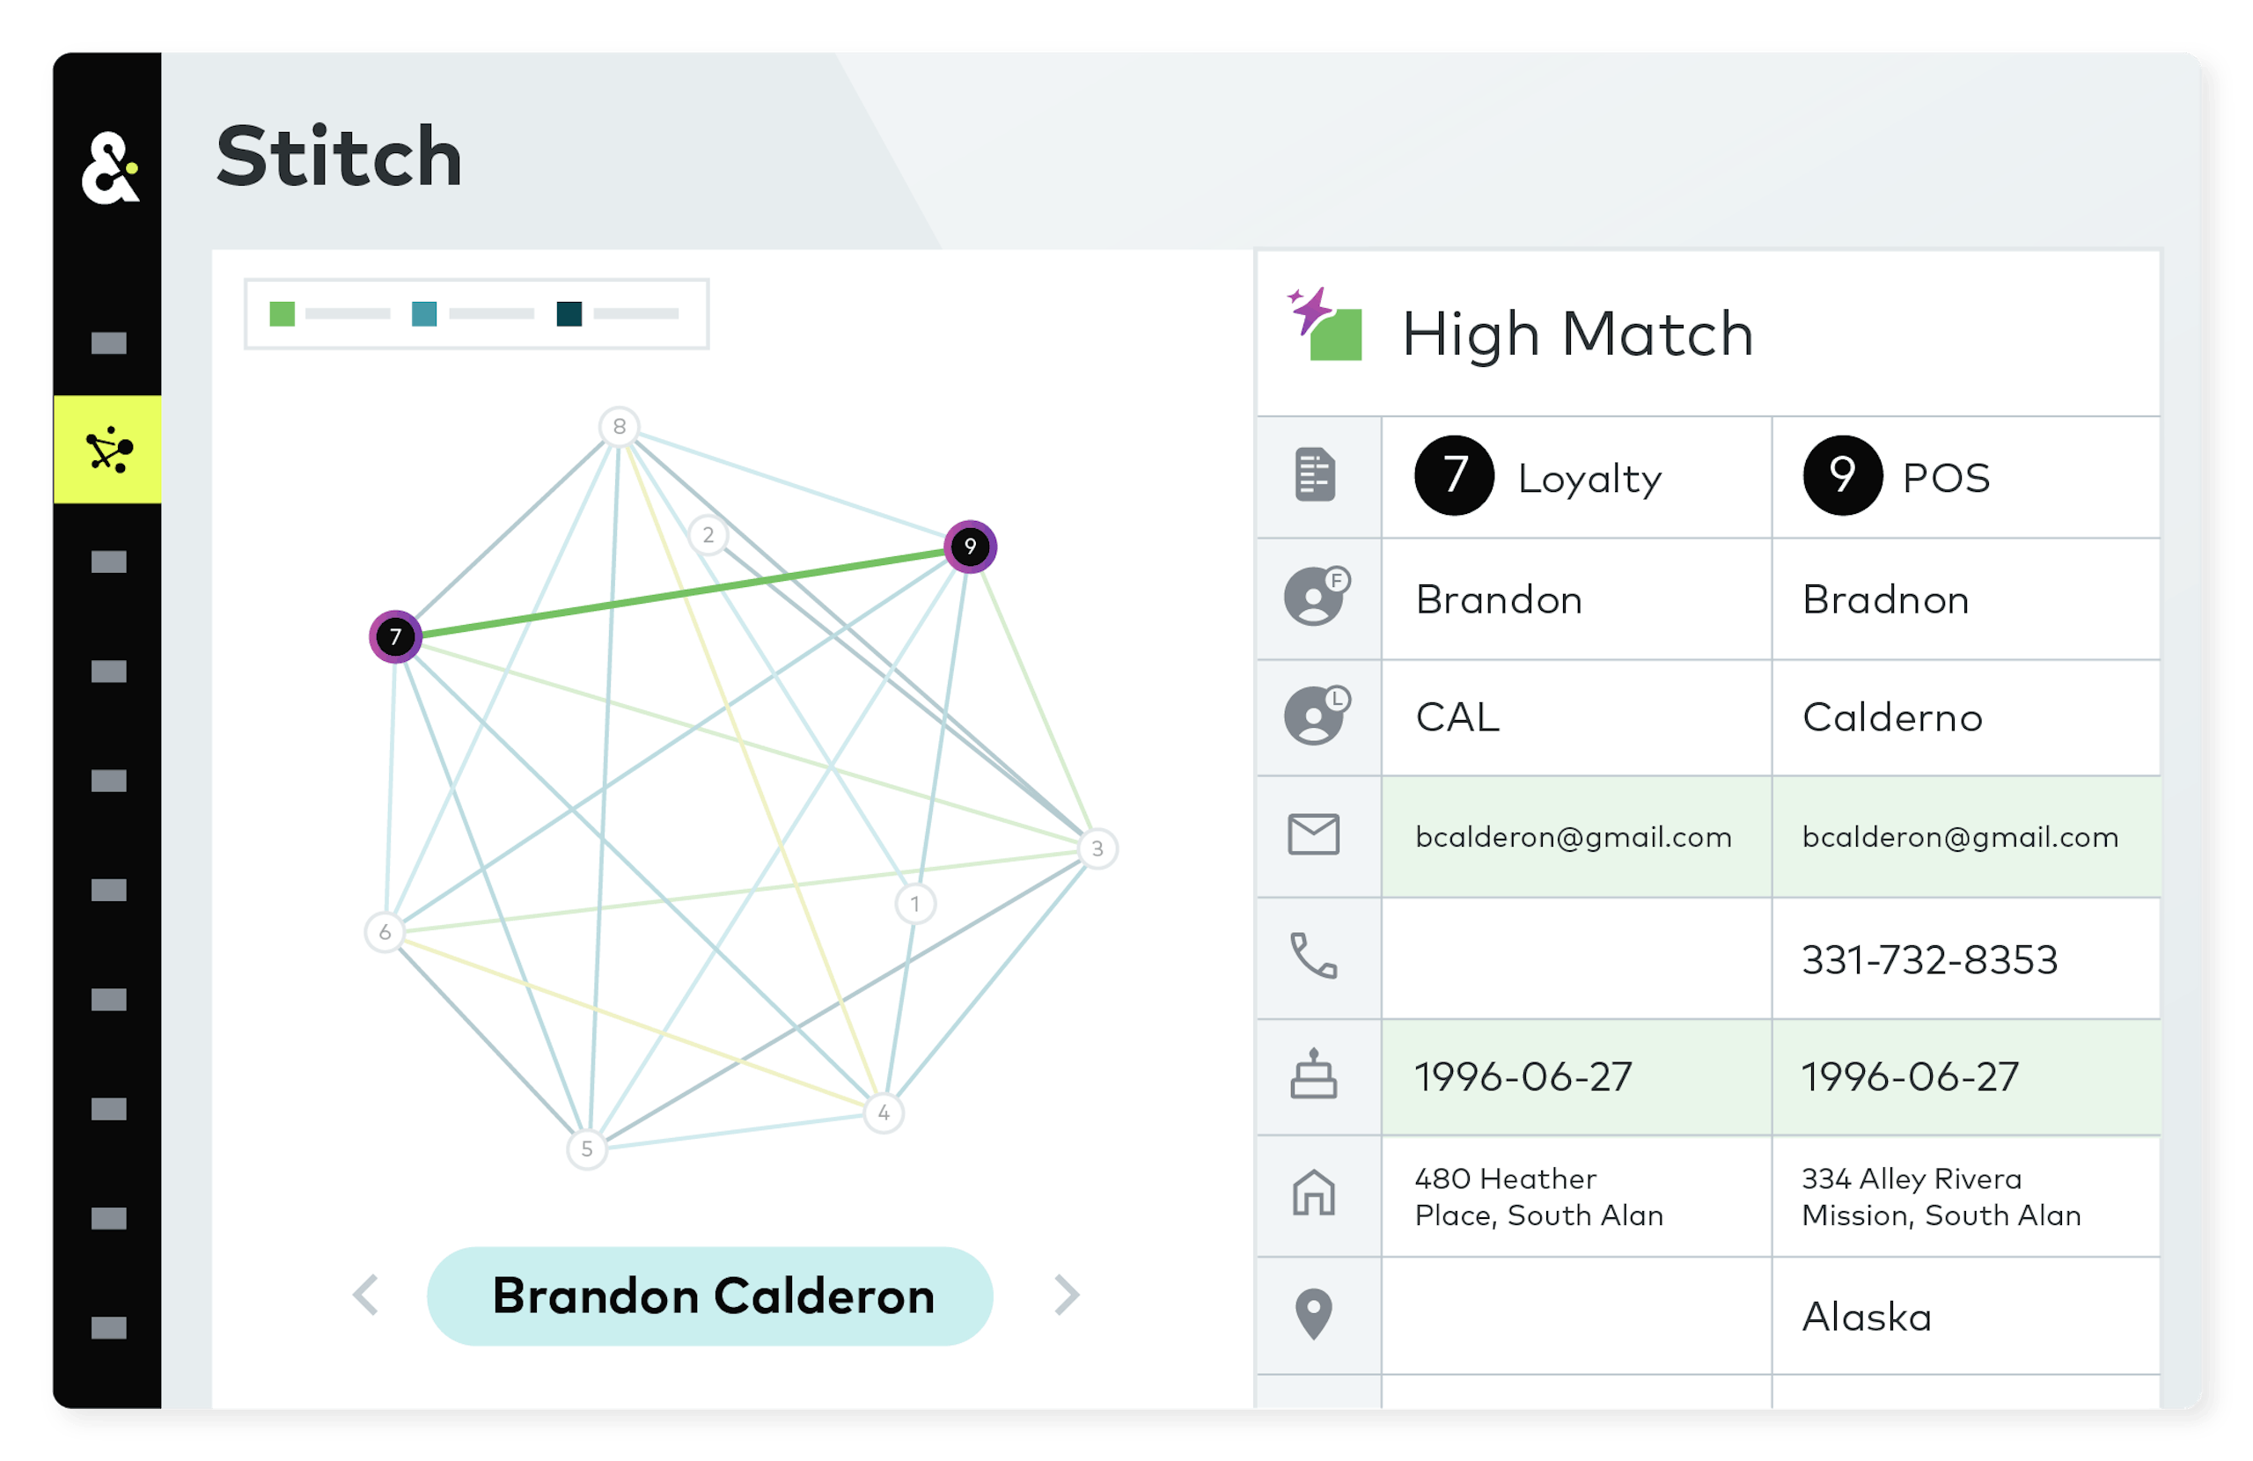Viewport: 2253px width, 1461px height.
Task: Click the first-name contact icon
Action: pos(1315,598)
